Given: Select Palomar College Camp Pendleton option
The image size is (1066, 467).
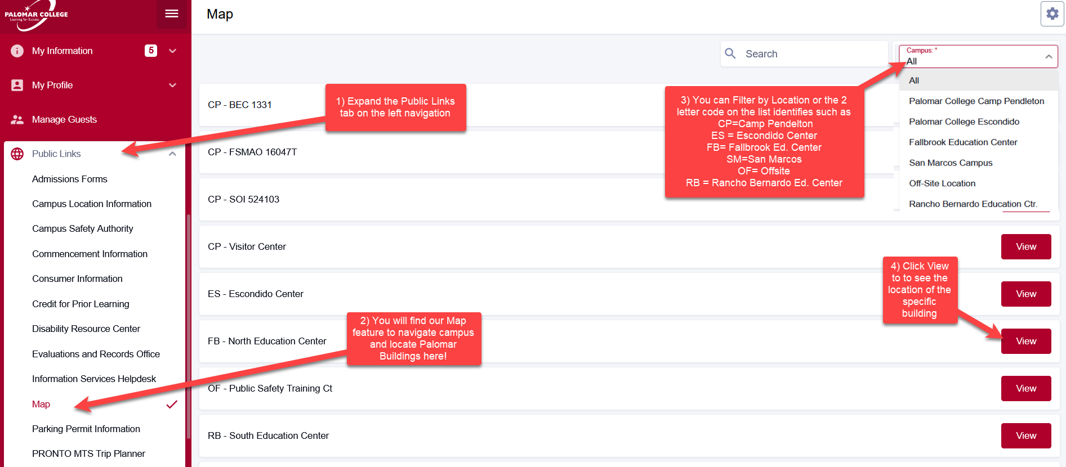Looking at the screenshot, I should click(979, 101).
